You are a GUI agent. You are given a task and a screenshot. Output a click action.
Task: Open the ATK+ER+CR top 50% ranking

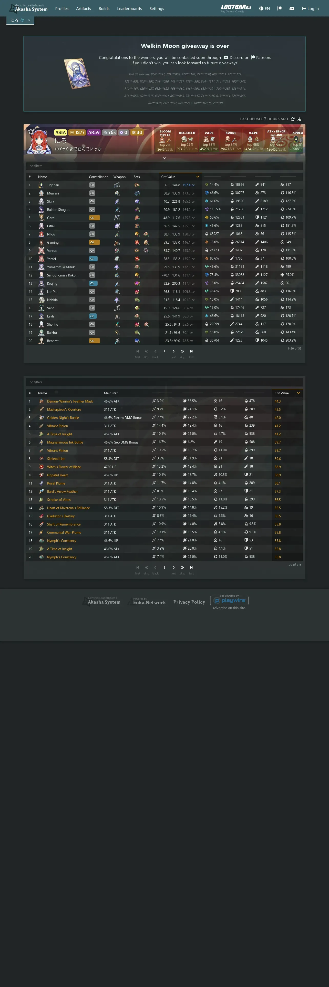(276, 140)
